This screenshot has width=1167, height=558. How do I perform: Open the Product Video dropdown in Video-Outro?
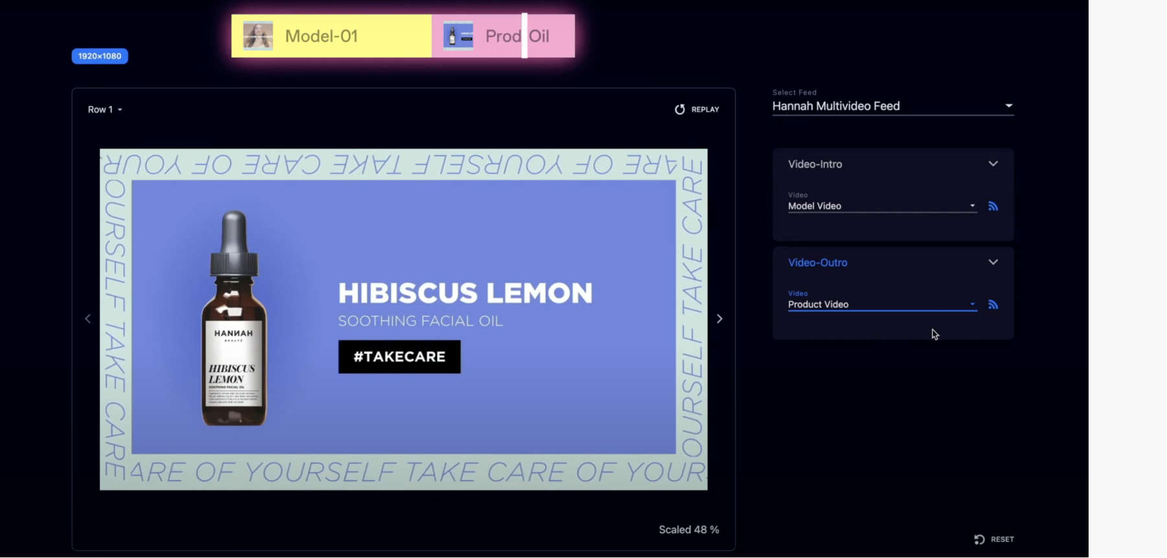[x=882, y=304]
